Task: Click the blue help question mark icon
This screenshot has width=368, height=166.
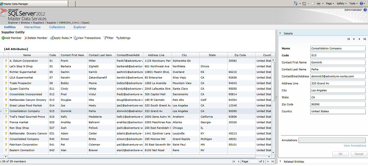Action: point(365,10)
